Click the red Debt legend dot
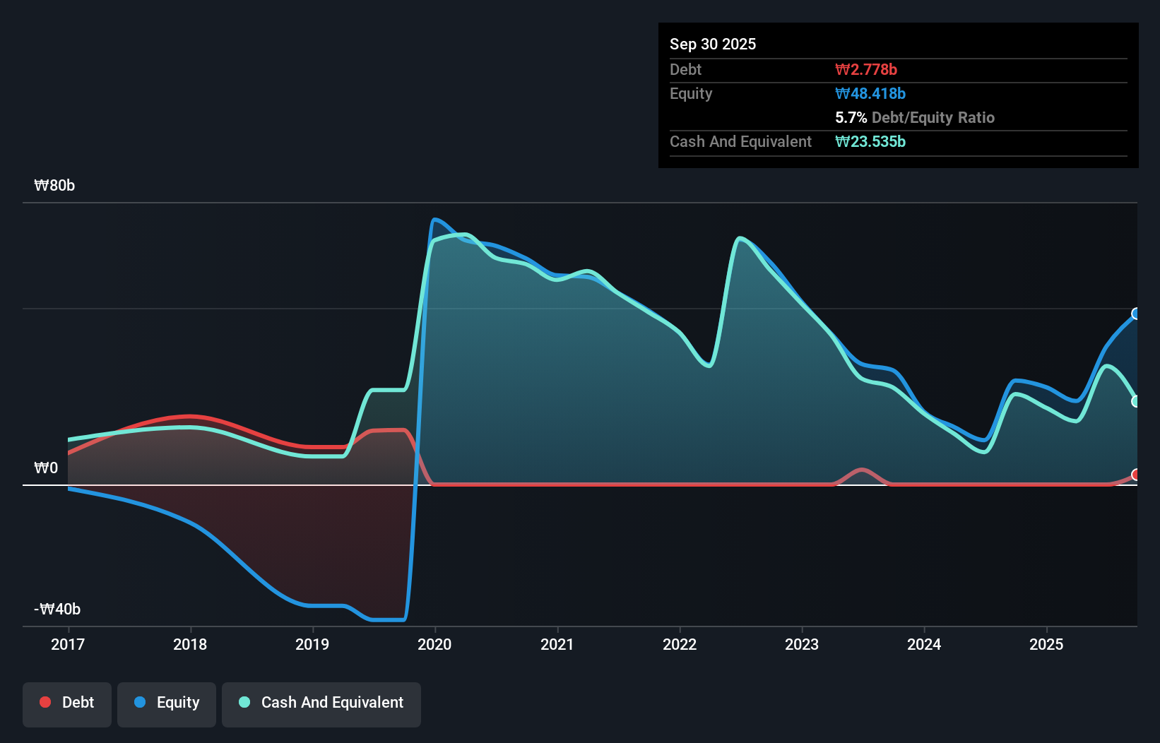 click(x=45, y=702)
